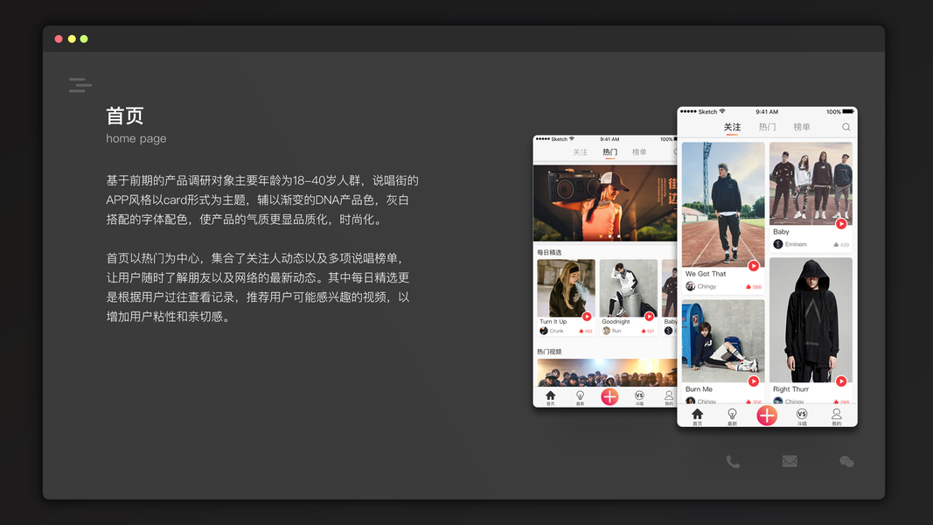
Task: Open Eminem avatar under Baby
Action: click(x=777, y=244)
